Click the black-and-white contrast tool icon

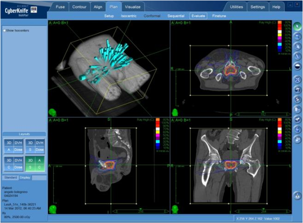297,66
